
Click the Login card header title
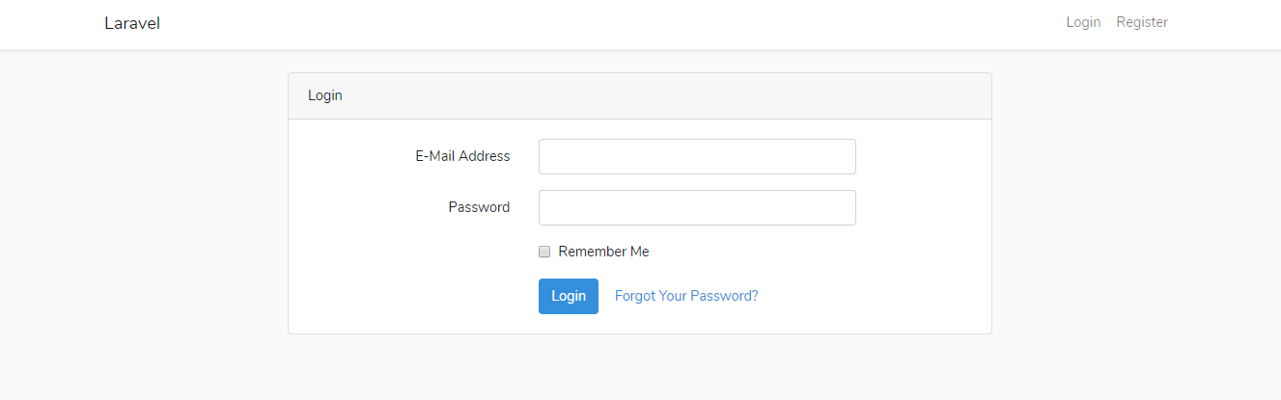pyautogui.click(x=325, y=96)
